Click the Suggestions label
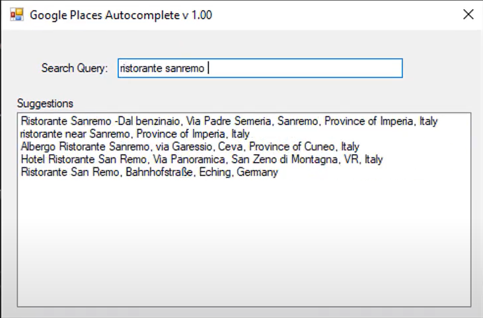The width and height of the screenshot is (483, 318). (45, 104)
